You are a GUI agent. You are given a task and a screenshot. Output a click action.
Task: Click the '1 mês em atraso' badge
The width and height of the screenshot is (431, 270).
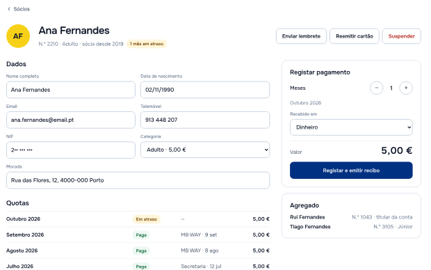point(147,44)
